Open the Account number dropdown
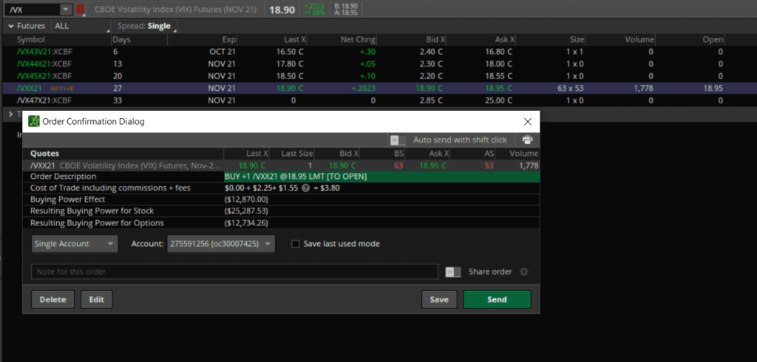Viewport: 757px width, 362px height. (x=221, y=244)
